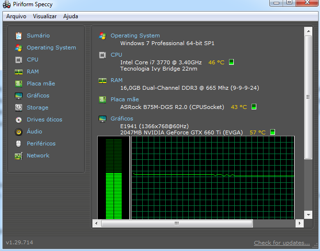The height and width of the screenshot is (251, 320).
Task: Click the Periféricos mouse icon
Action: coord(19,143)
